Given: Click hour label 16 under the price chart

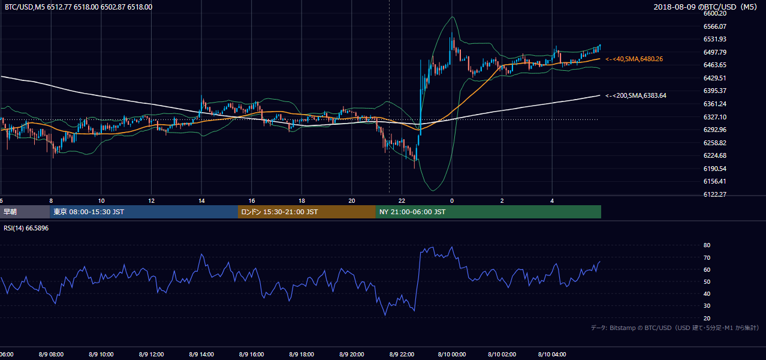Looking at the screenshot, I should pyautogui.click(x=252, y=200).
